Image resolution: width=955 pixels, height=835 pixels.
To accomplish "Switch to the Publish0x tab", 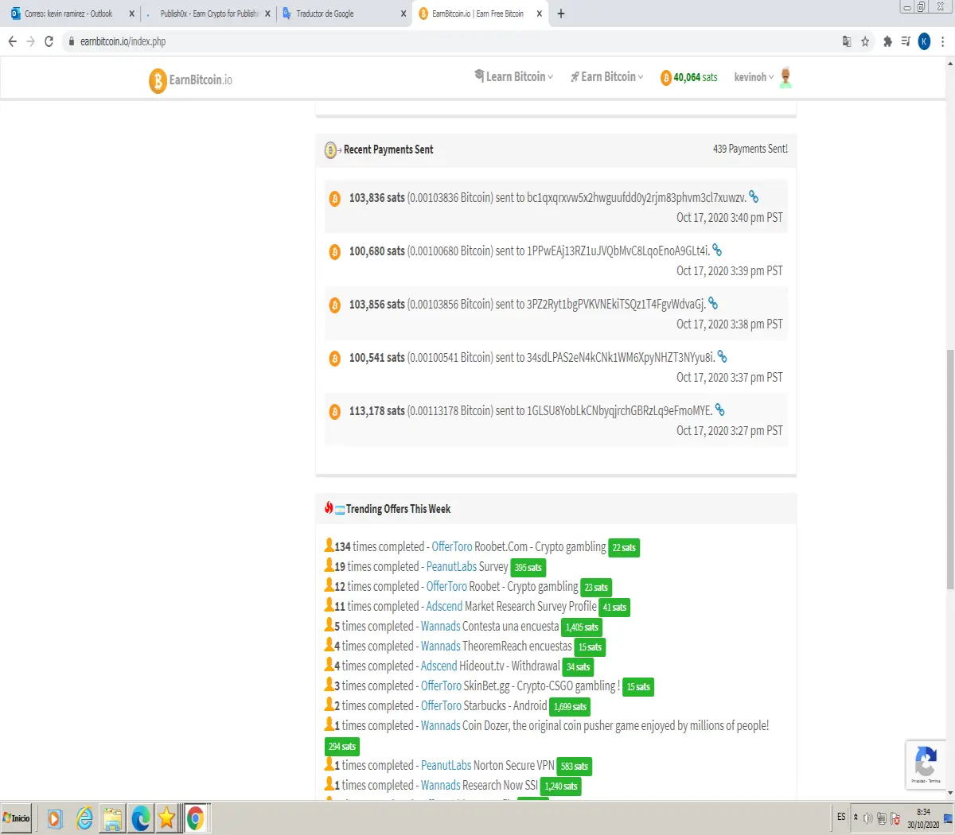I will [x=210, y=14].
